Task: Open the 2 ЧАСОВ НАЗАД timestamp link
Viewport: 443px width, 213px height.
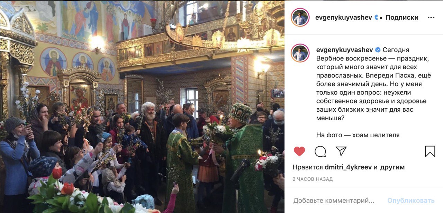Action: pyautogui.click(x=313, y=179)
